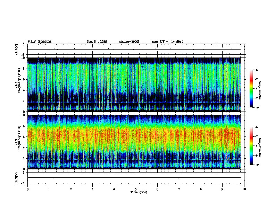Click the time axis tick label "7"
This screenshot has width=275, height=212.
coord(179,189)
